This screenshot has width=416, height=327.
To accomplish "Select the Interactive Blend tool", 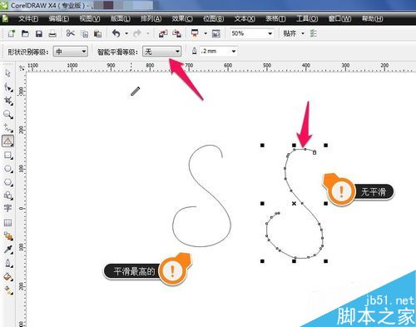I will point(8,236).
